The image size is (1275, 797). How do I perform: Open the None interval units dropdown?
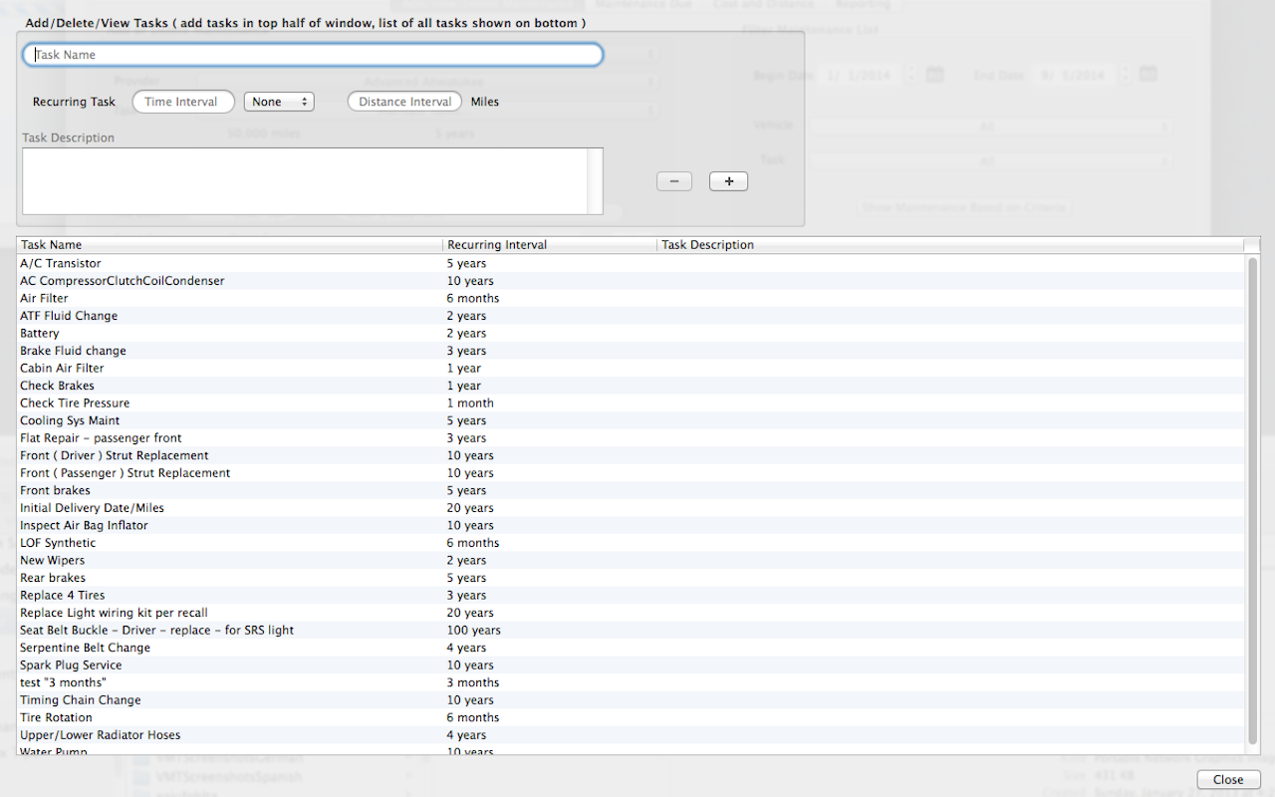[x=279, y=101]
